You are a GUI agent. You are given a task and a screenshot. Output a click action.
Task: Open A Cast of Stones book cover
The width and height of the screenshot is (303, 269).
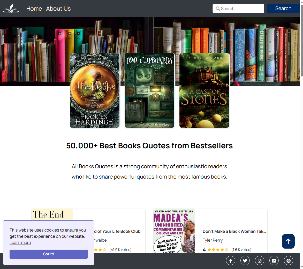[x=204, y=90]
